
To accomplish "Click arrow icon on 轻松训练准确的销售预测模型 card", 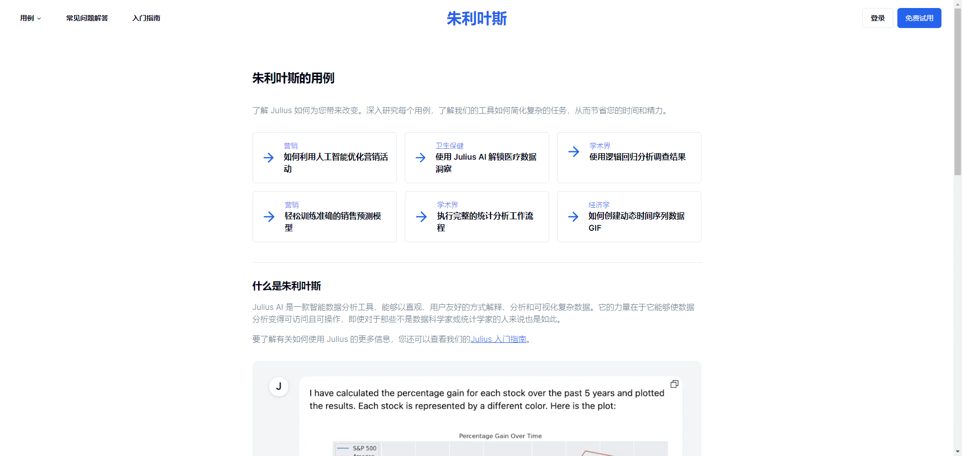I will (x=269, y=217).
